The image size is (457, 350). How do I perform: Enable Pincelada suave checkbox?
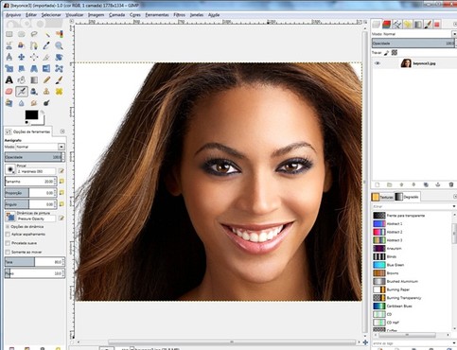click(x=8, y=243)
